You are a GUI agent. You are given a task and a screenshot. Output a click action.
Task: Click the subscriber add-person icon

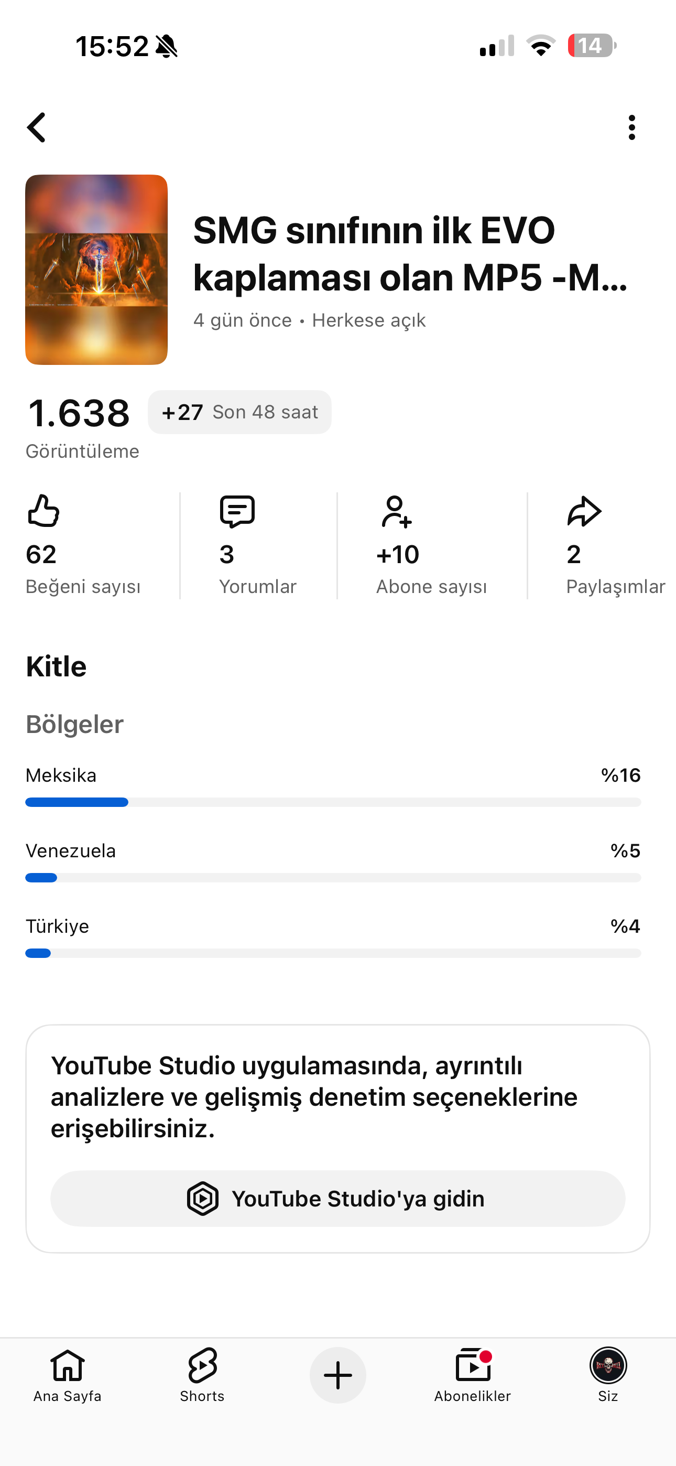396,511
